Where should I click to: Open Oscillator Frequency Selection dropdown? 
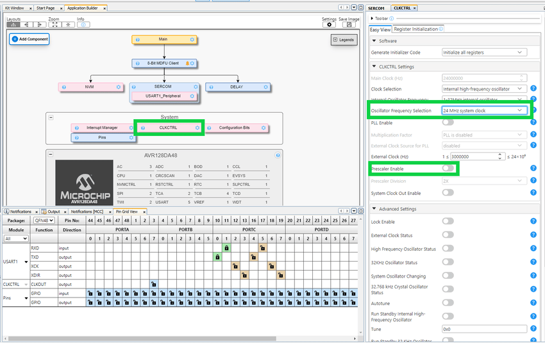[x=484, y=111]
